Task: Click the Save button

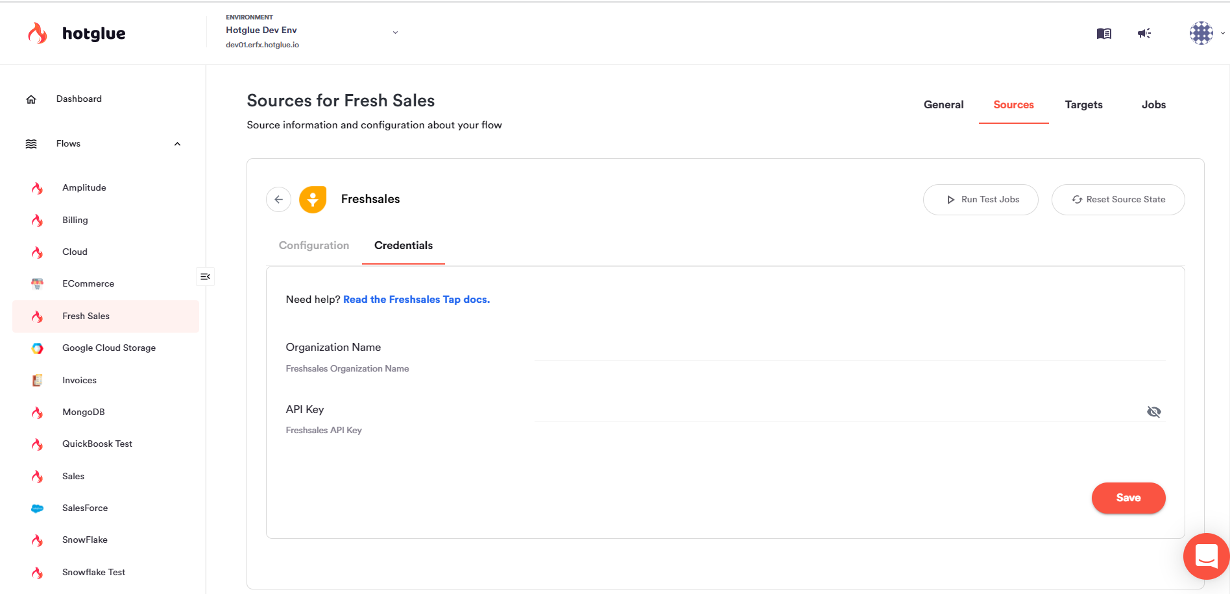Action: pos(1128,498)
